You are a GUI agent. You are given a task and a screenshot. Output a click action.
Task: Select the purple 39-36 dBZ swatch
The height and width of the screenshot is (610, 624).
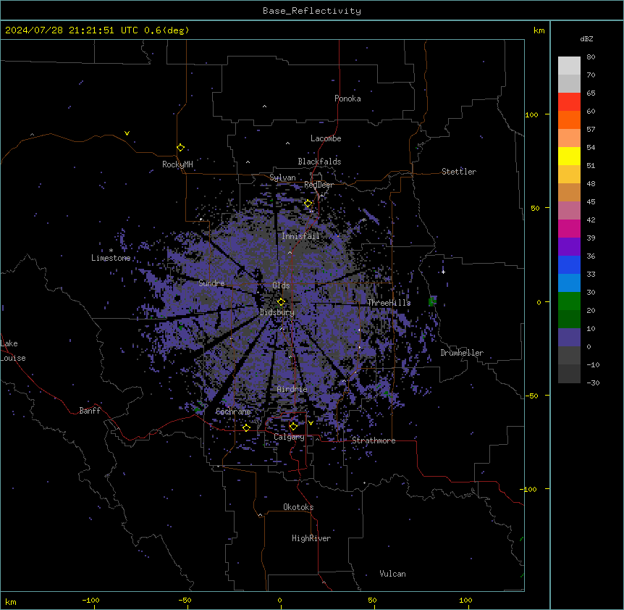tap(569, 247)
